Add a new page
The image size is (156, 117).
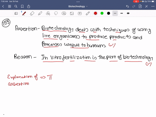point(140,6)
